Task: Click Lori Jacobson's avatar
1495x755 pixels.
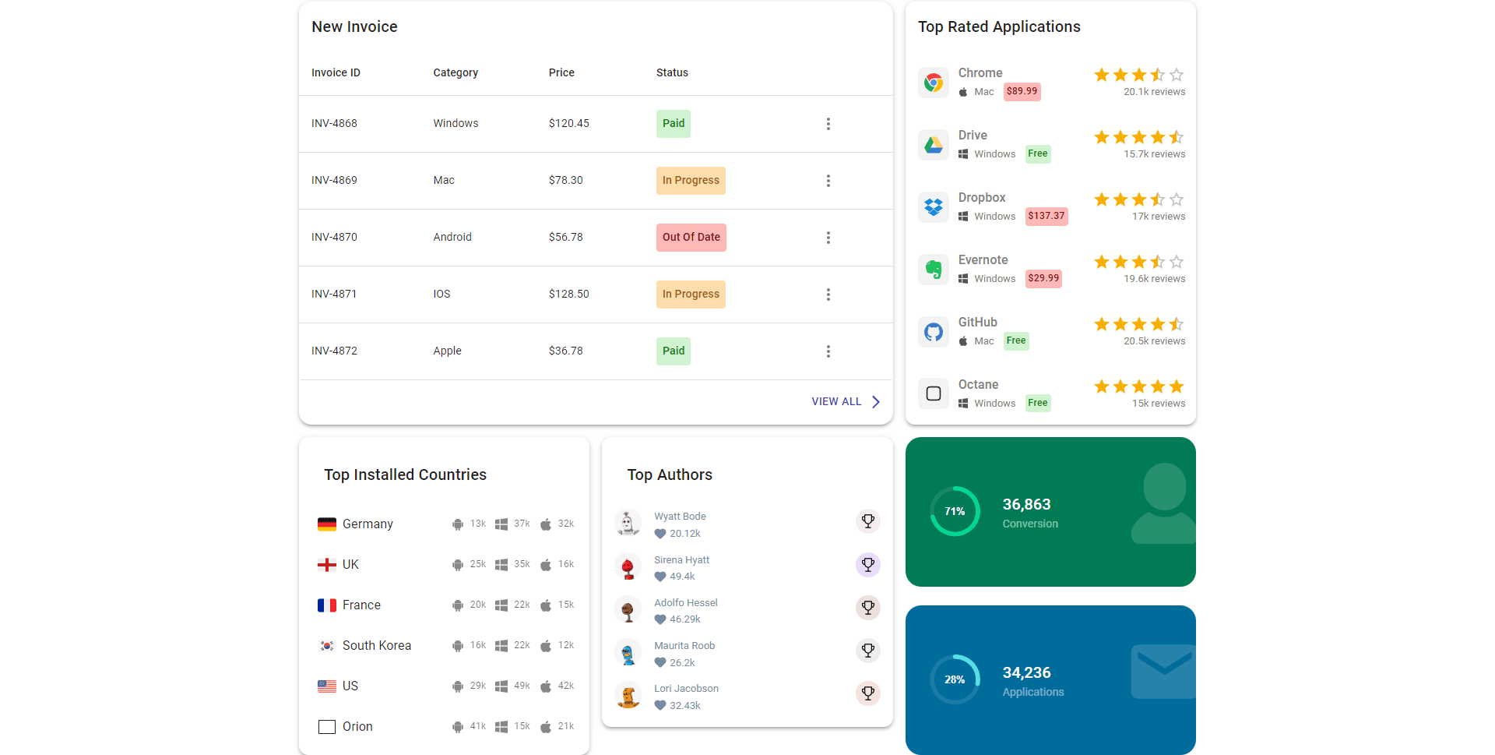Action: (628, 696)
